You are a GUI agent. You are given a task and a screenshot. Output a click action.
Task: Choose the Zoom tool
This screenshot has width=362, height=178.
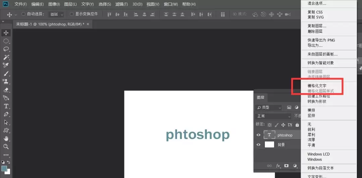point(6,147)
